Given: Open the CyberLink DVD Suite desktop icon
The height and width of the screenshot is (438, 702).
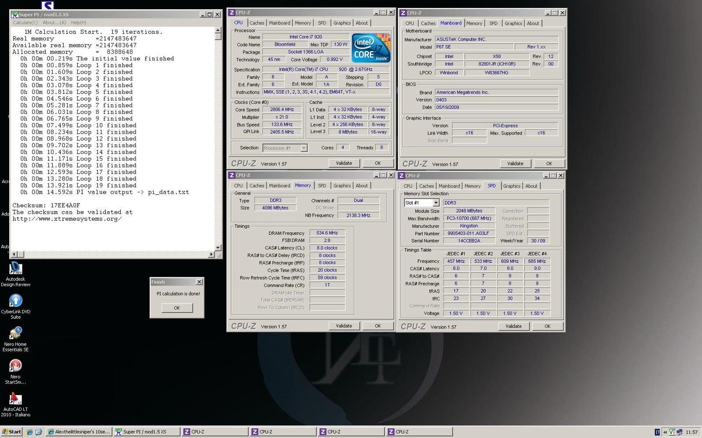Looking at the screenshot, I should point(15,307).
